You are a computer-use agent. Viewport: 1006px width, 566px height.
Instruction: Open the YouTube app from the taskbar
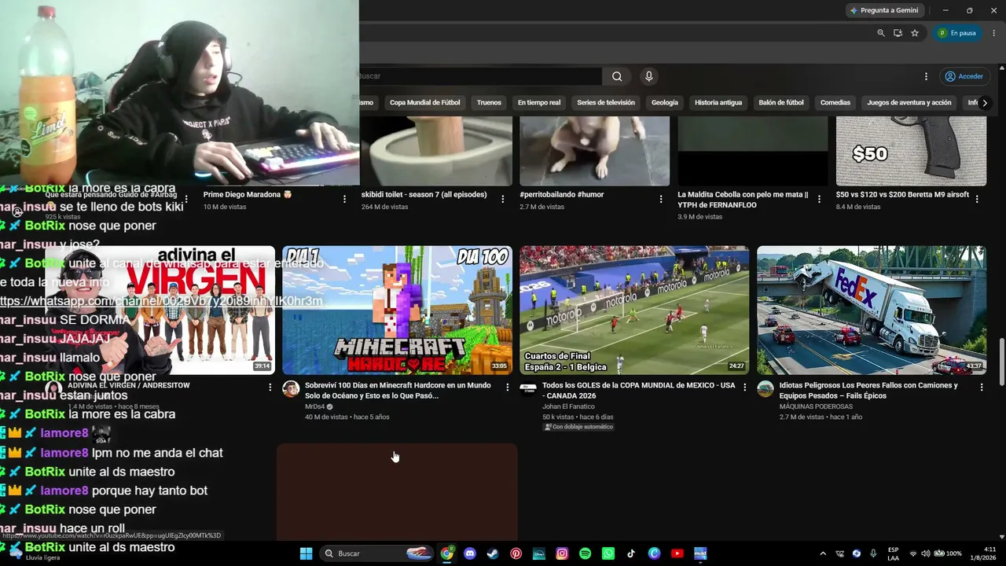click(677, 553)
